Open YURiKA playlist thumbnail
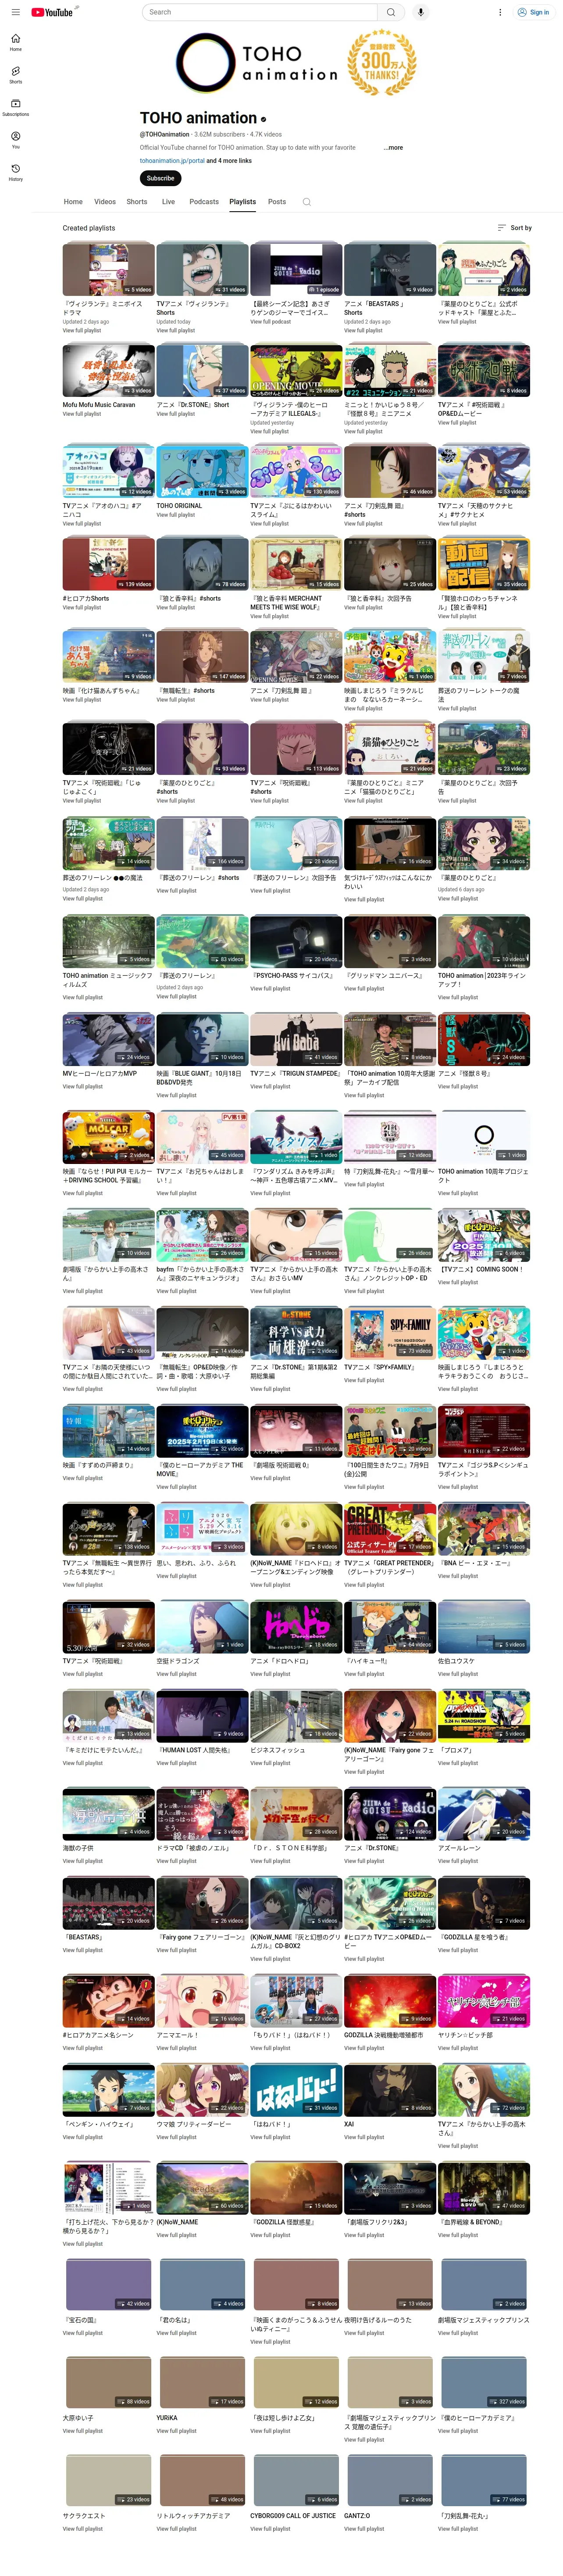Image resolution: width=563 pixels, height=2576 pixels. 202,2382
